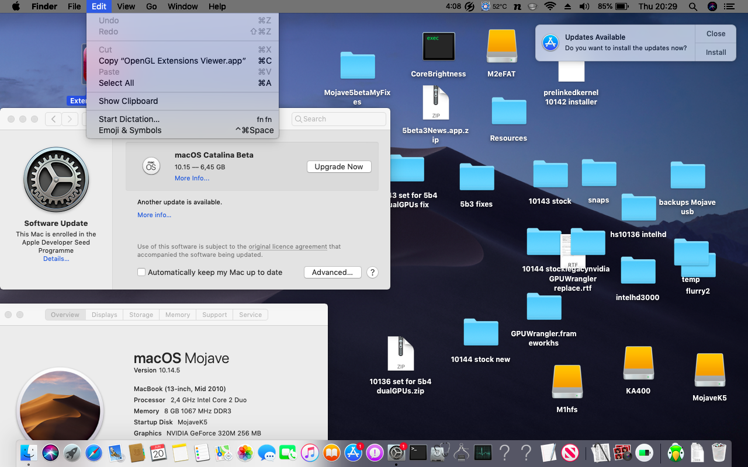748x467 pixels.
Task: Select the snaps folder on desktop
Action: 599,173
